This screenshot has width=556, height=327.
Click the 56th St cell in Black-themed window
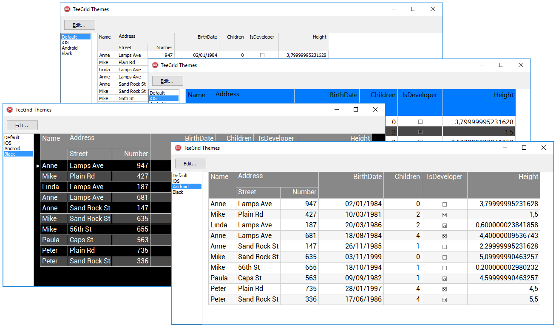[90, 229]
